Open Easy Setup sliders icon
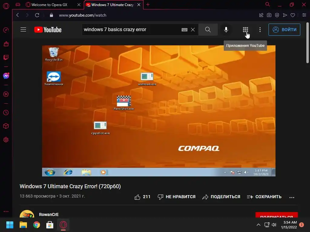 click(304, 15)
